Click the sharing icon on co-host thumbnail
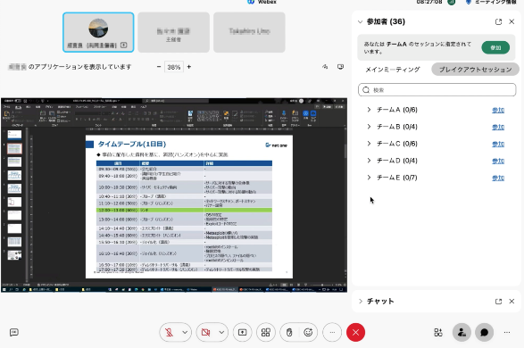 [x=124, y=46]
